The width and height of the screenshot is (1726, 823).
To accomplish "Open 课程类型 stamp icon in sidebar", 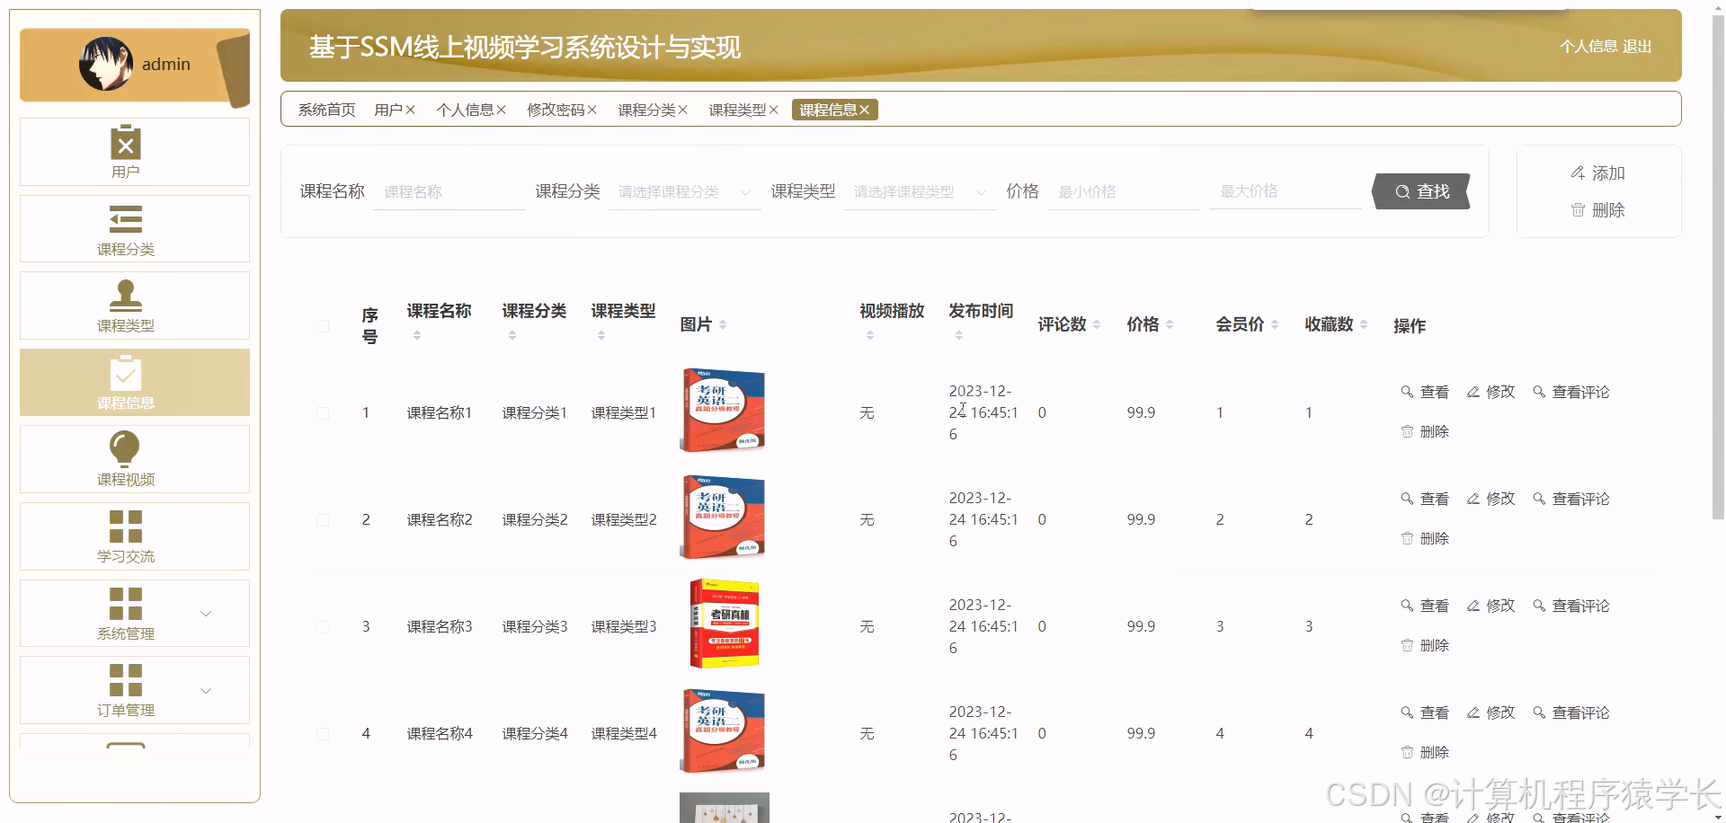I will click(x=126, y=296).
